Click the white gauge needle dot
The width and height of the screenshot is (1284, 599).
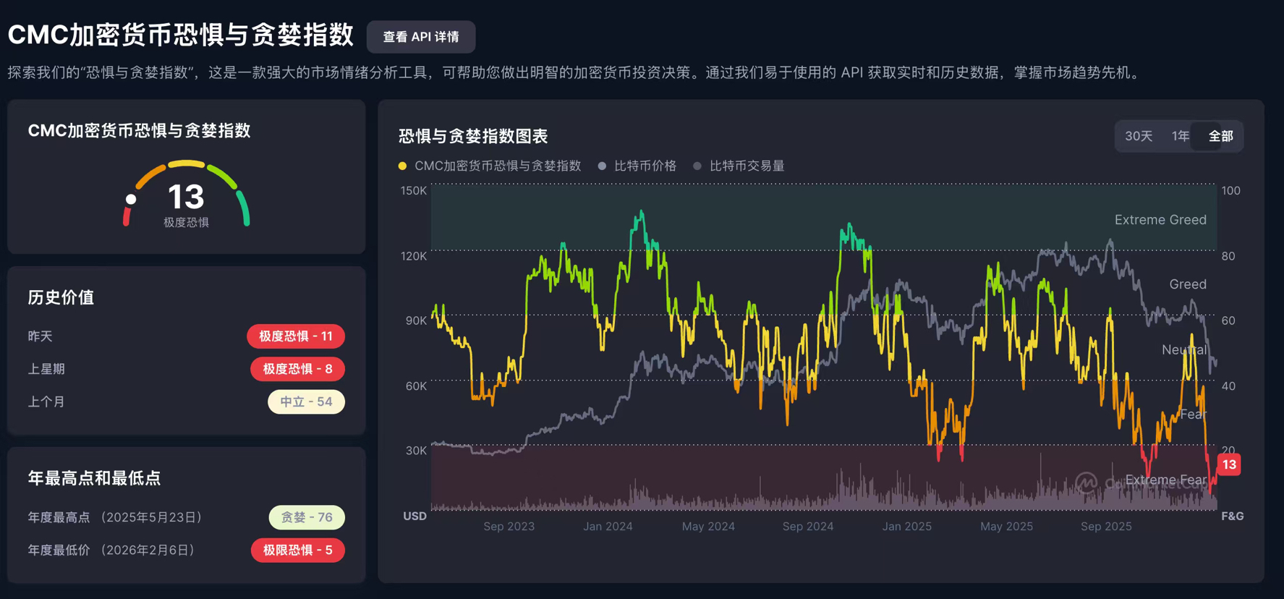(x=131, y=199)
